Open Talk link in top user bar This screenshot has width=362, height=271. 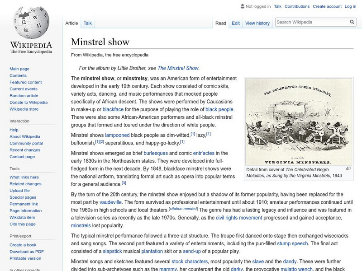tap(277, 6)
